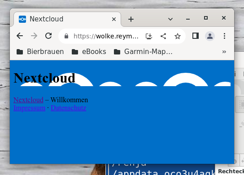Click the forward navigation arrow
The image size is (244, 175).
click(x=34, y=36)
